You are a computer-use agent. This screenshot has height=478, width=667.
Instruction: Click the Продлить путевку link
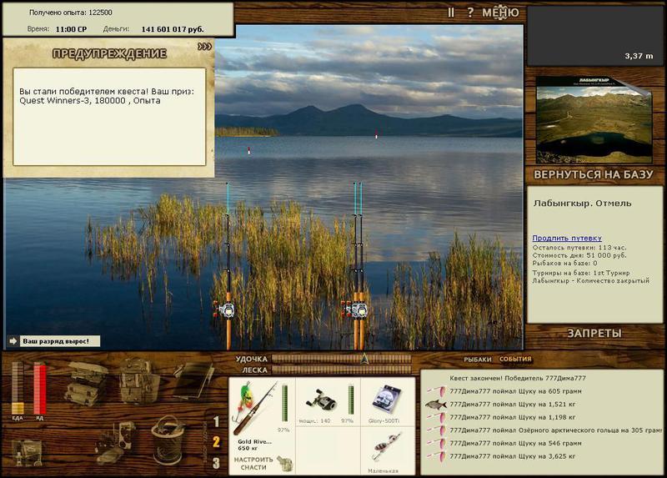click(567, 238)
